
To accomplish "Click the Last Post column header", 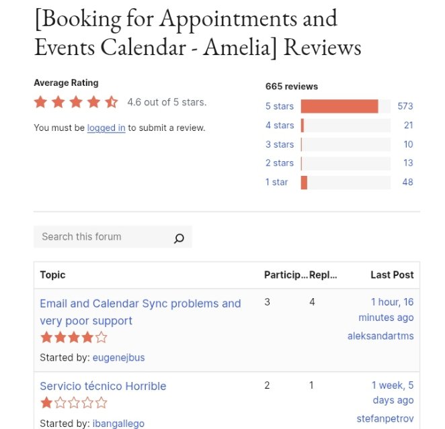I will [392, 275].
